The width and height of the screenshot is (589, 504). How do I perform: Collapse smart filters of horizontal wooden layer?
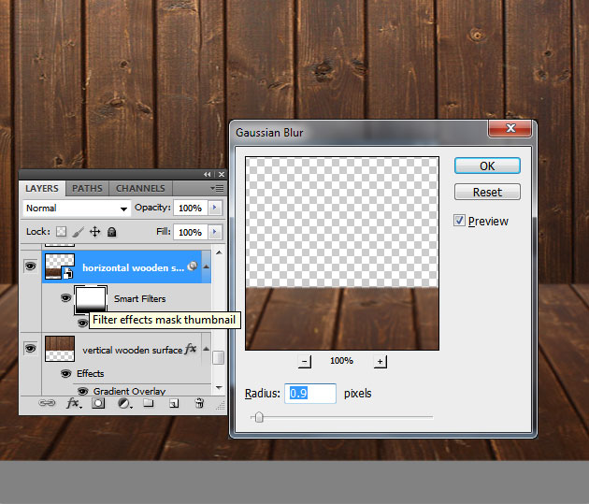coord(207,266)
